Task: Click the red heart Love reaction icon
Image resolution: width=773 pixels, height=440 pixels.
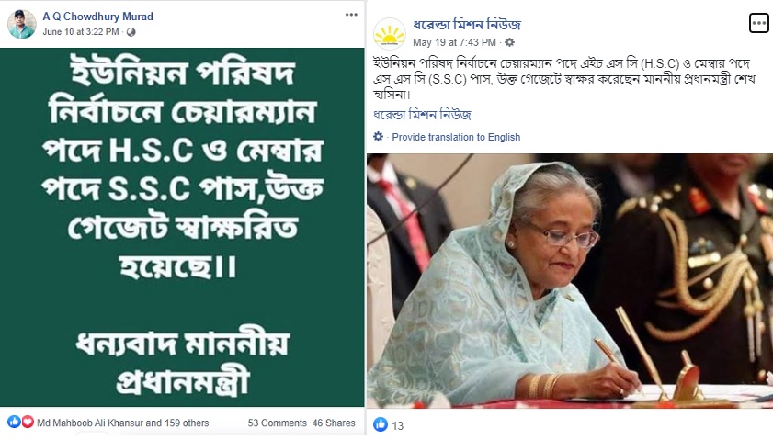Action: coord(28,422)
